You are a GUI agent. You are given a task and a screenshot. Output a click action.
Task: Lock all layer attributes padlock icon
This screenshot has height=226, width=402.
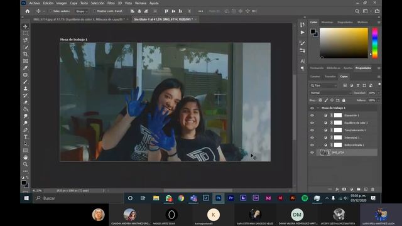(x=344, y=100)
